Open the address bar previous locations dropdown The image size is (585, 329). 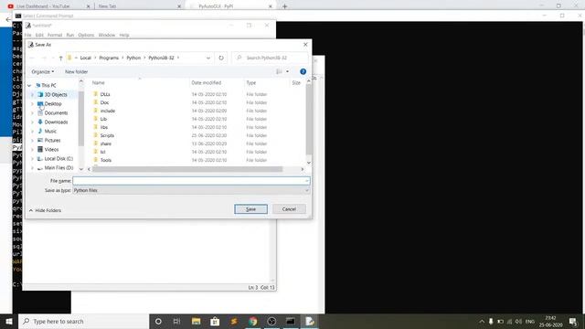[208, 58]
